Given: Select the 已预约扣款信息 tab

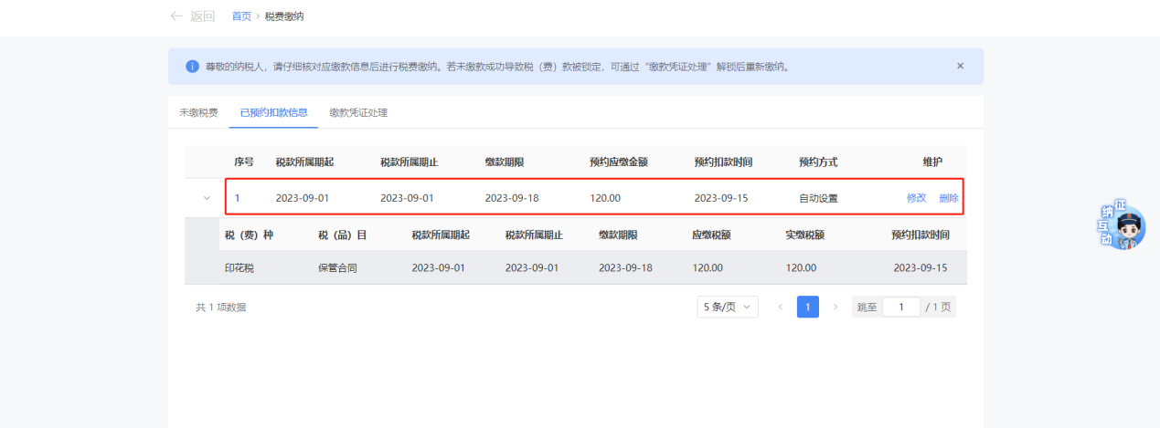Looking at the screenshot, I should [273, 112].
